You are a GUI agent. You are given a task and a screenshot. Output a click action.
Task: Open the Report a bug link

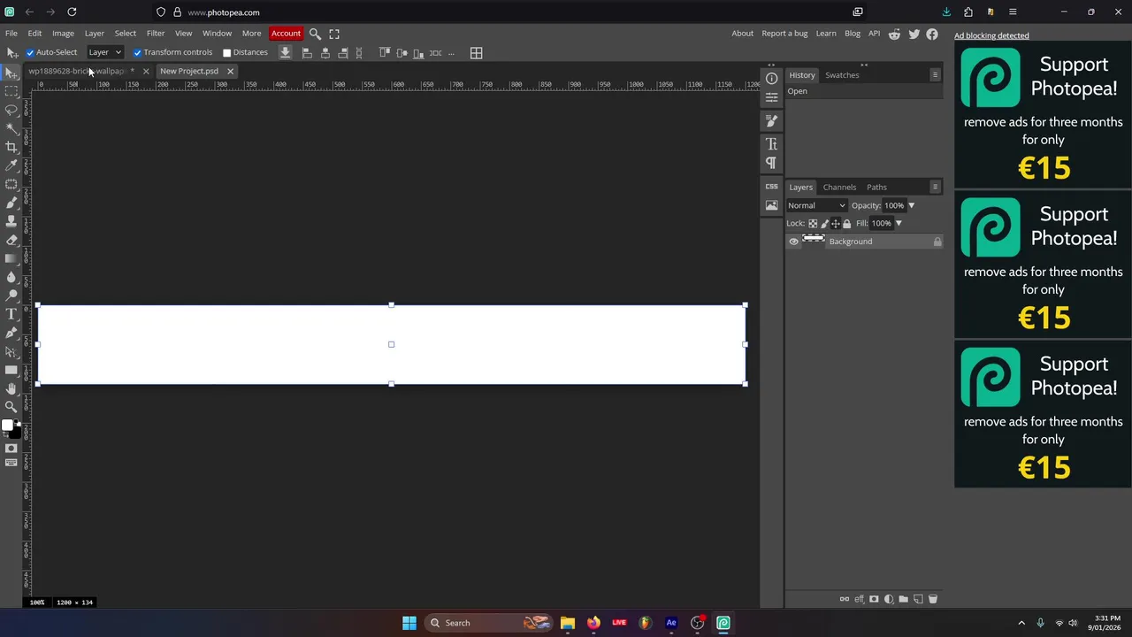[x=784, y=34]
